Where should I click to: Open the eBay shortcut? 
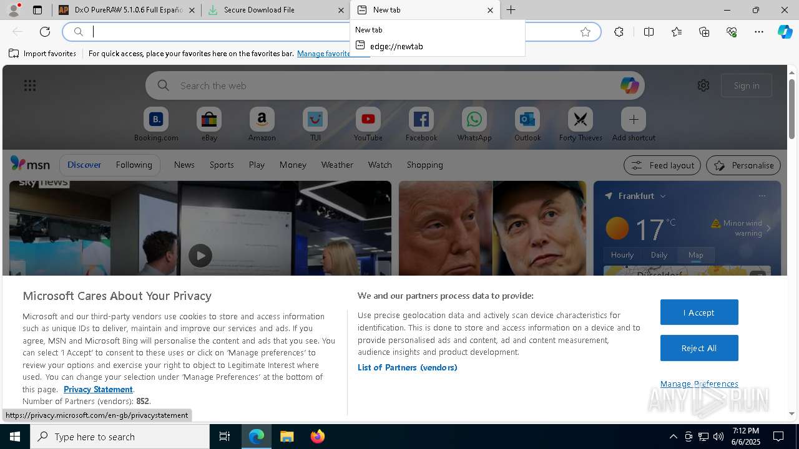coord(209,124)
